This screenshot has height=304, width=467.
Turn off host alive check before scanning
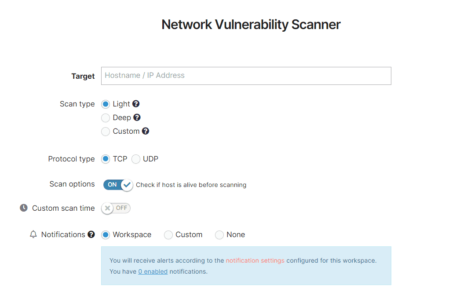point(117,185)
